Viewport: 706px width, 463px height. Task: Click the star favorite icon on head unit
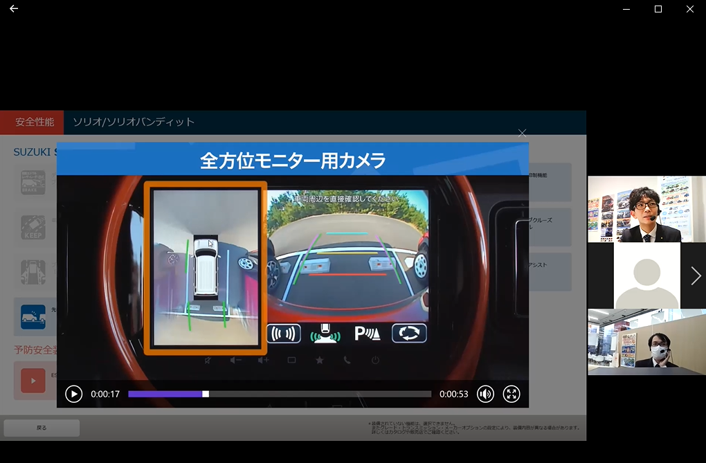click(x=320, y=361)
